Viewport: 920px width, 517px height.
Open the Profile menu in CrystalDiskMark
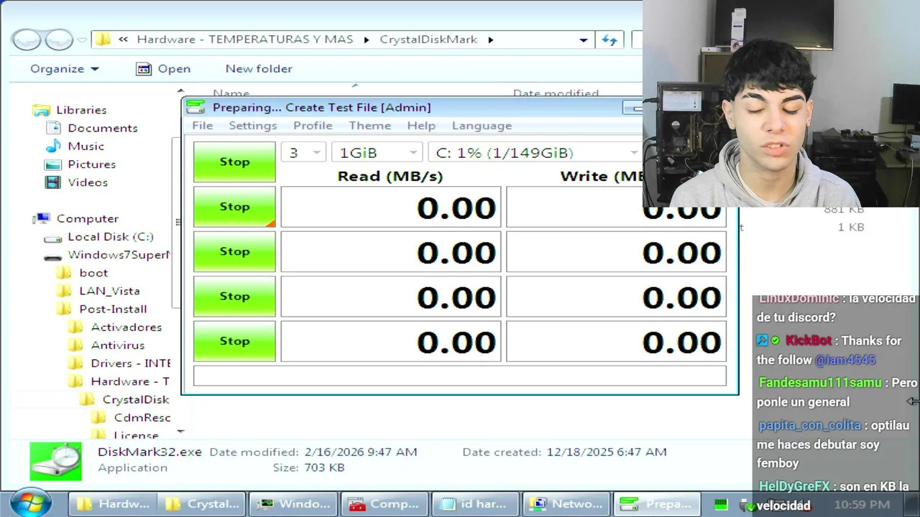point(313,126)
